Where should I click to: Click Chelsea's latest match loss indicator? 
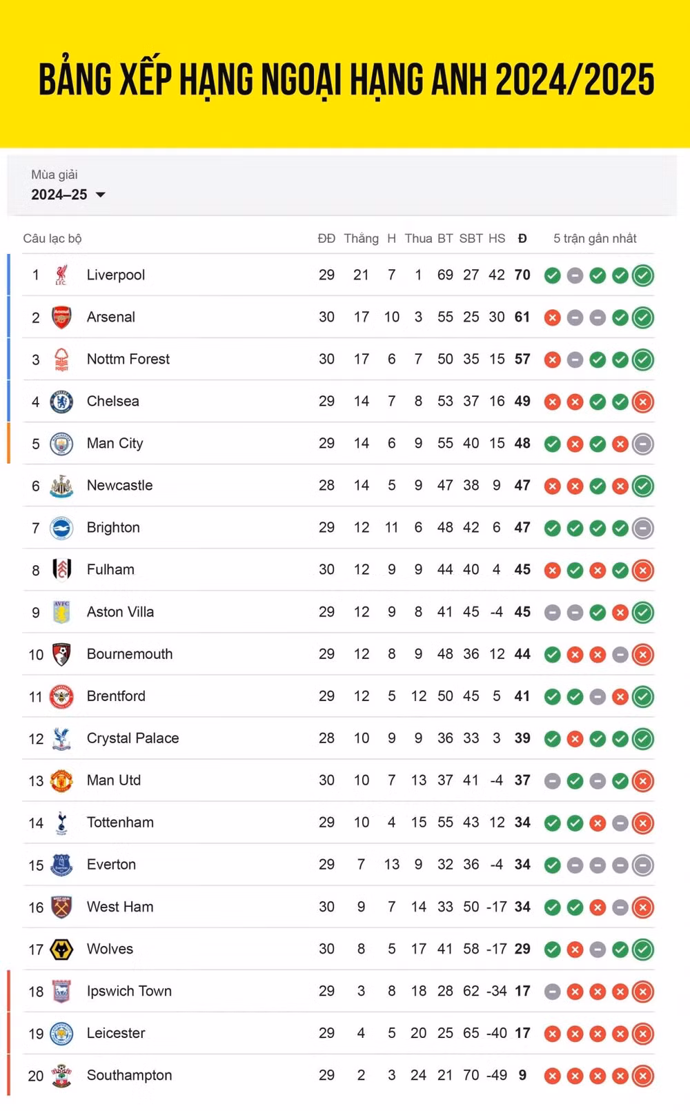(643, 402)
